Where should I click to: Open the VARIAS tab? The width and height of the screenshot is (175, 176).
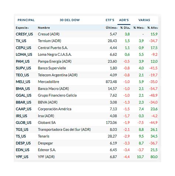point(144,20)
